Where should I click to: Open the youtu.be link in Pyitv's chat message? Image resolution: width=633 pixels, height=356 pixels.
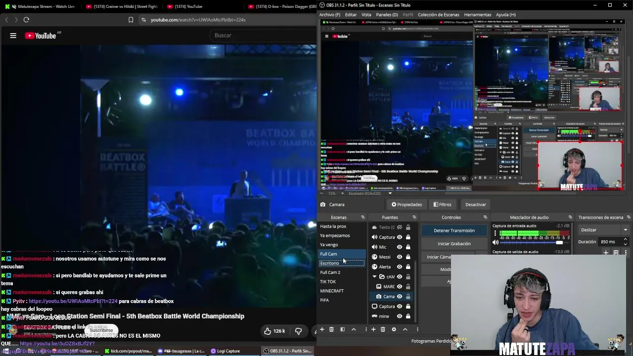pos(73,301)
